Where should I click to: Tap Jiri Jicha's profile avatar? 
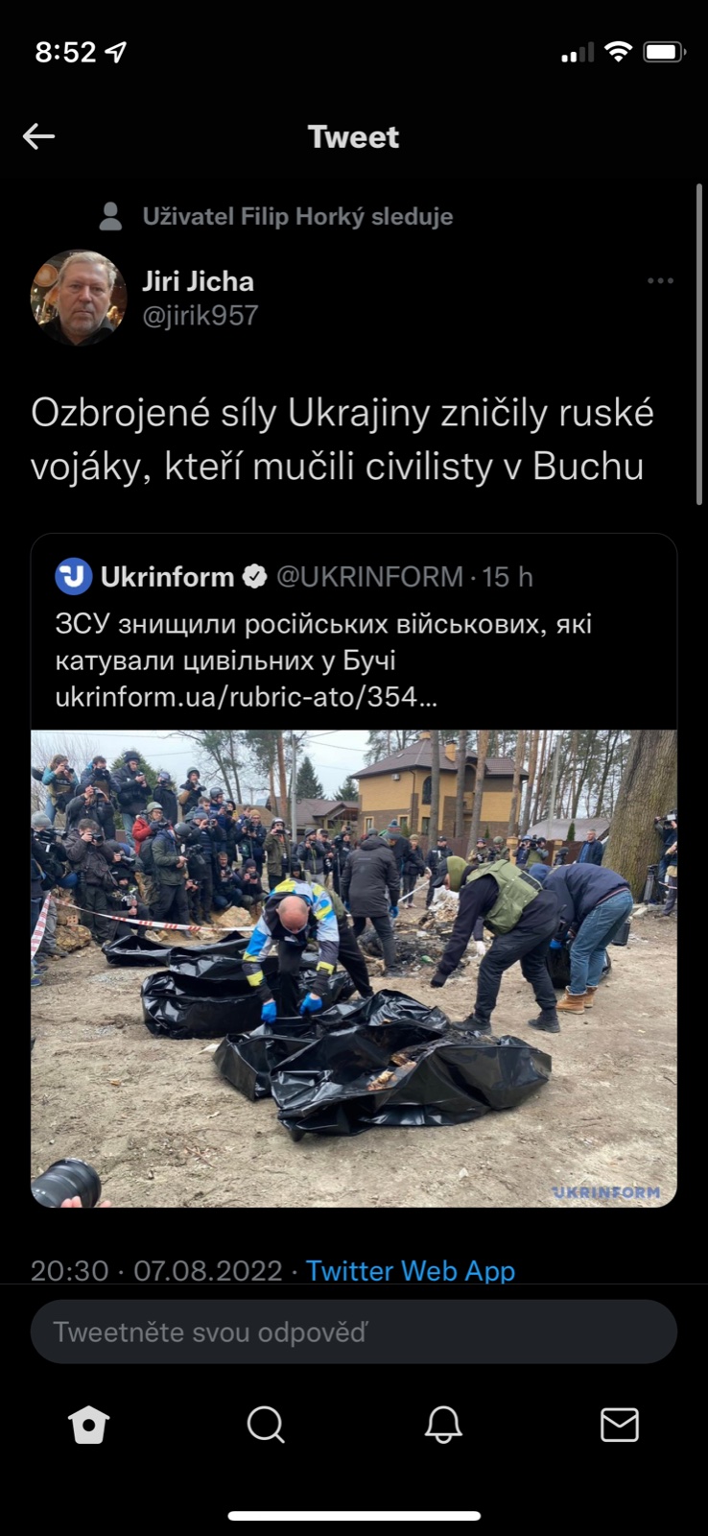click(79, 298)
